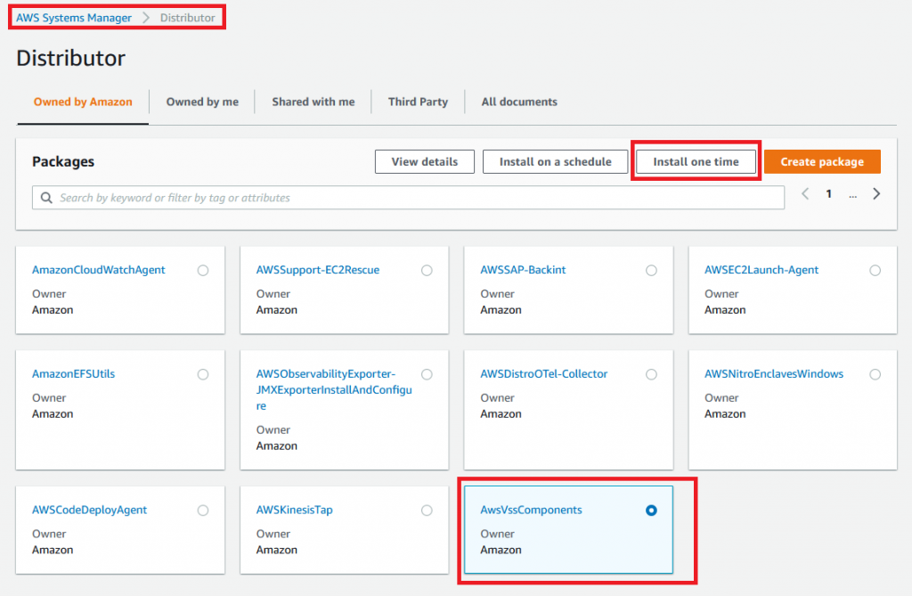912x596 pixels.
Task: Switch to the Third Party tab
Action: (x=418, y=102)
